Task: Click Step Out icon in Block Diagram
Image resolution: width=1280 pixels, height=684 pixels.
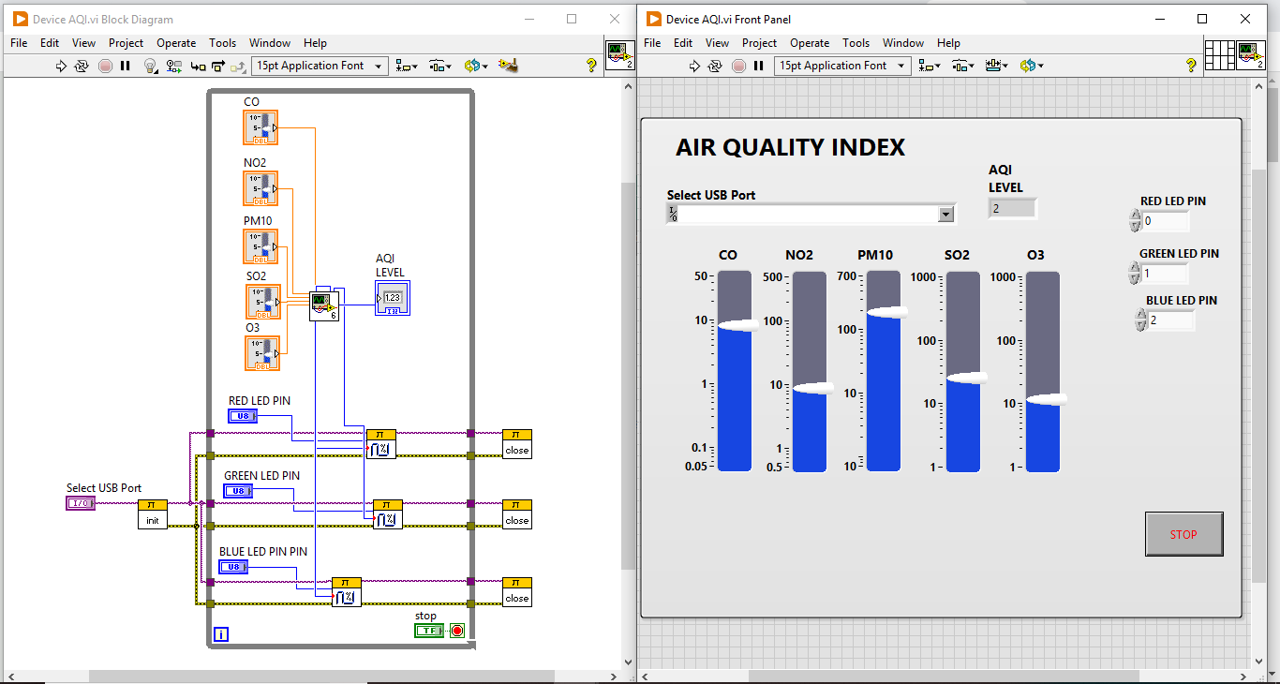Action: 238,66
